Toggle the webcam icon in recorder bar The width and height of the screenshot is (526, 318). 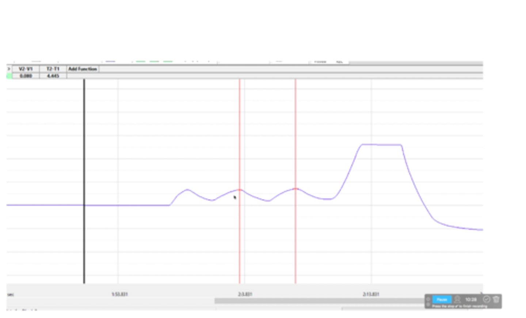pyautogui.click(x=457, y=299)
